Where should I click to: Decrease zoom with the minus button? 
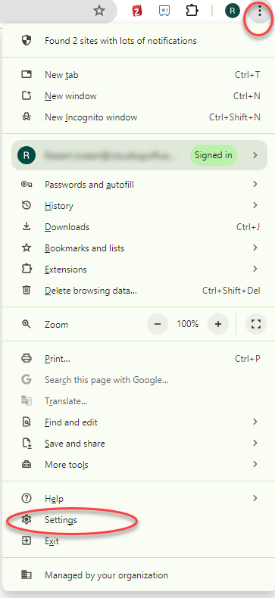[158, 324]
